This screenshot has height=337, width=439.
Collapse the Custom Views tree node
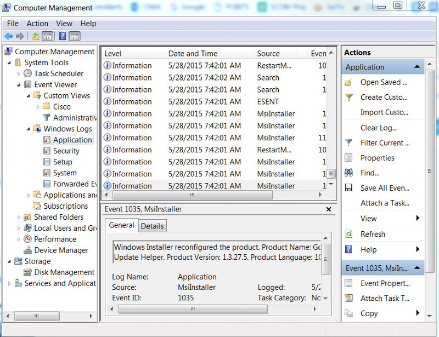click(29, 96)
